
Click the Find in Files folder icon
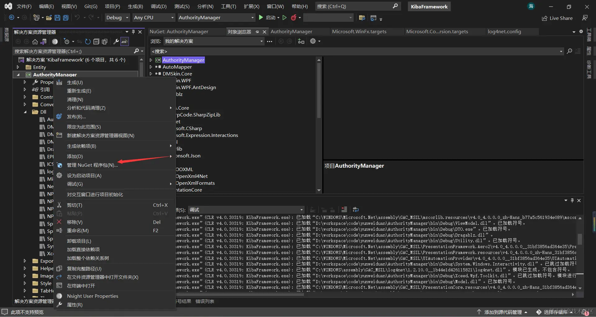tap(362, 18)
